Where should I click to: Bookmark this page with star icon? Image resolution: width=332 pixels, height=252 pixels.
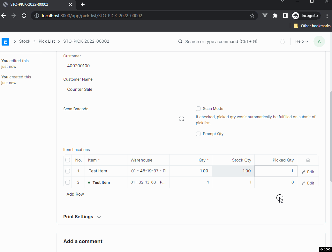point(252,16)
